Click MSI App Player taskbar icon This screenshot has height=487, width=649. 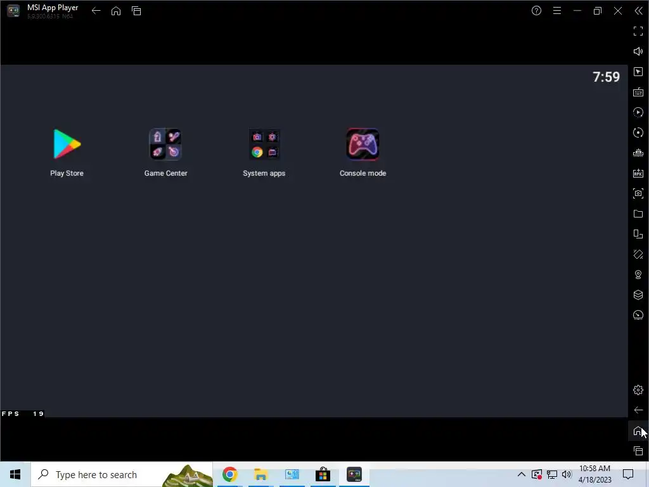pos(354,474)
